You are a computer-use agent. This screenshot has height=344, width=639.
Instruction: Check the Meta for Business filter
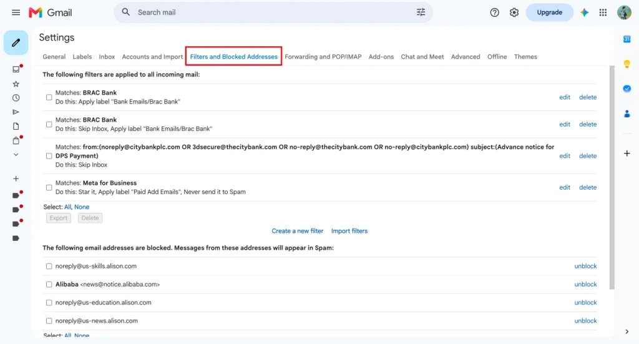click(49, 187)
